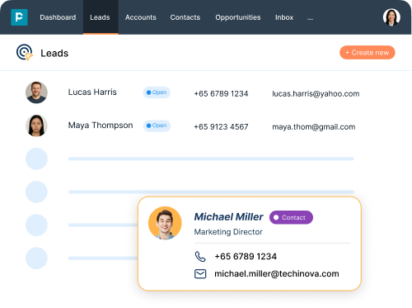Go to the Accounts tab

click(x=141, y=17)
